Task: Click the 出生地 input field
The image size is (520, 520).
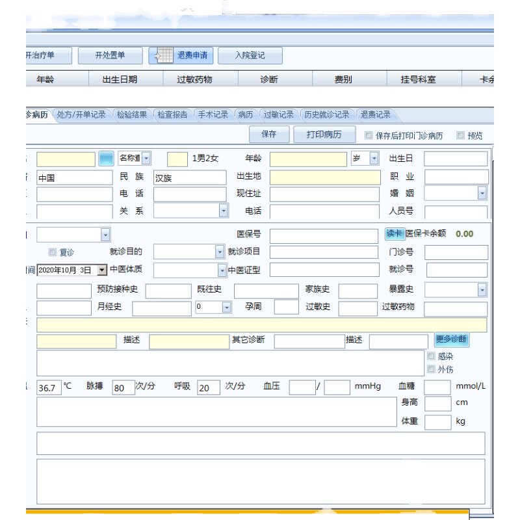Action: click(x=325, y=177)
